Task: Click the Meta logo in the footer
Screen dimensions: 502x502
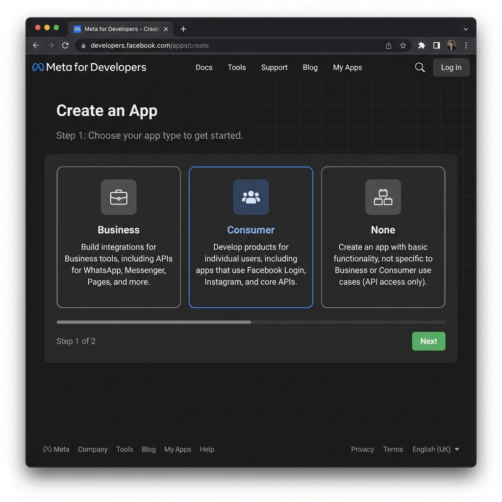Action: click(56, 449)
